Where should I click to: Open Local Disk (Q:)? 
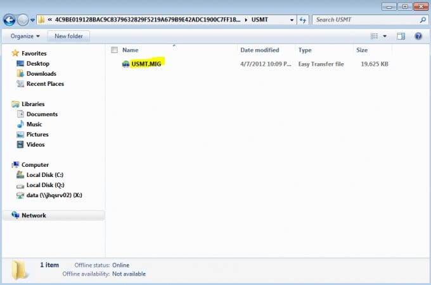[x=46, y=185]
